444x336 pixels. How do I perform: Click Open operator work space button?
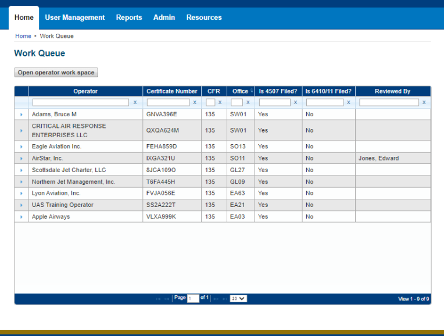tap(56, 72)
